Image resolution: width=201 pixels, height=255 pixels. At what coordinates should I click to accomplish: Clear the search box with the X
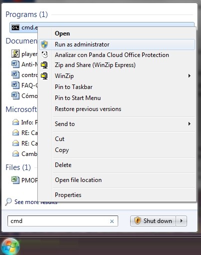pos(112,221)
